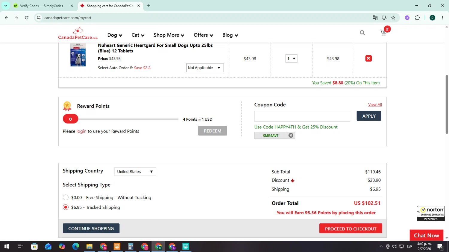Viewport: 449px width, 252px height.
Task: Open the Nuheart Generic Heartgard product title link
Action: 155,48
